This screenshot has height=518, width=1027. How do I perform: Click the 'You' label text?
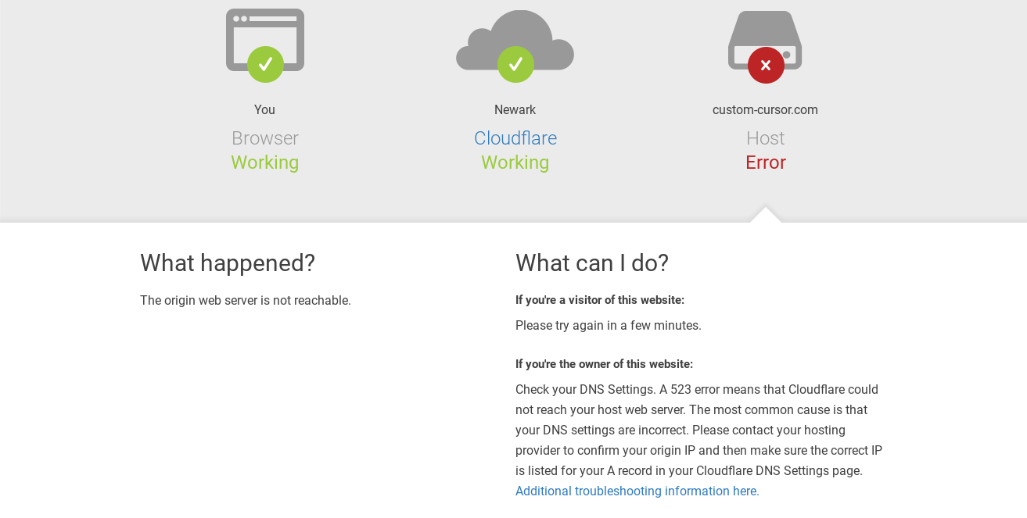coord(264,110)
